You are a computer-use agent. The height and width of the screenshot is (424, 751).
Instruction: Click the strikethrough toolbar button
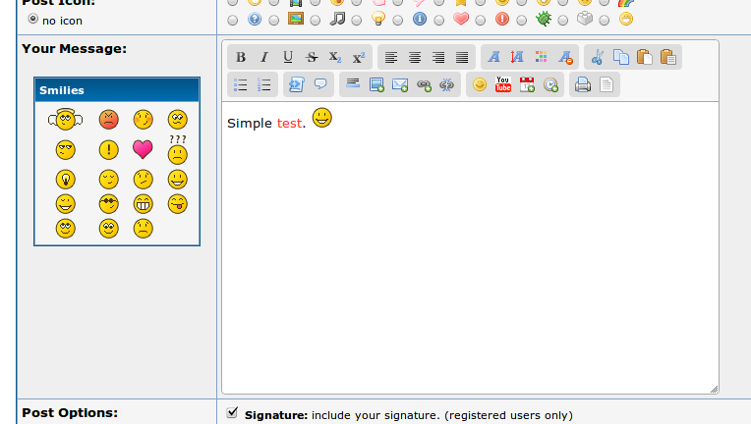312,57
